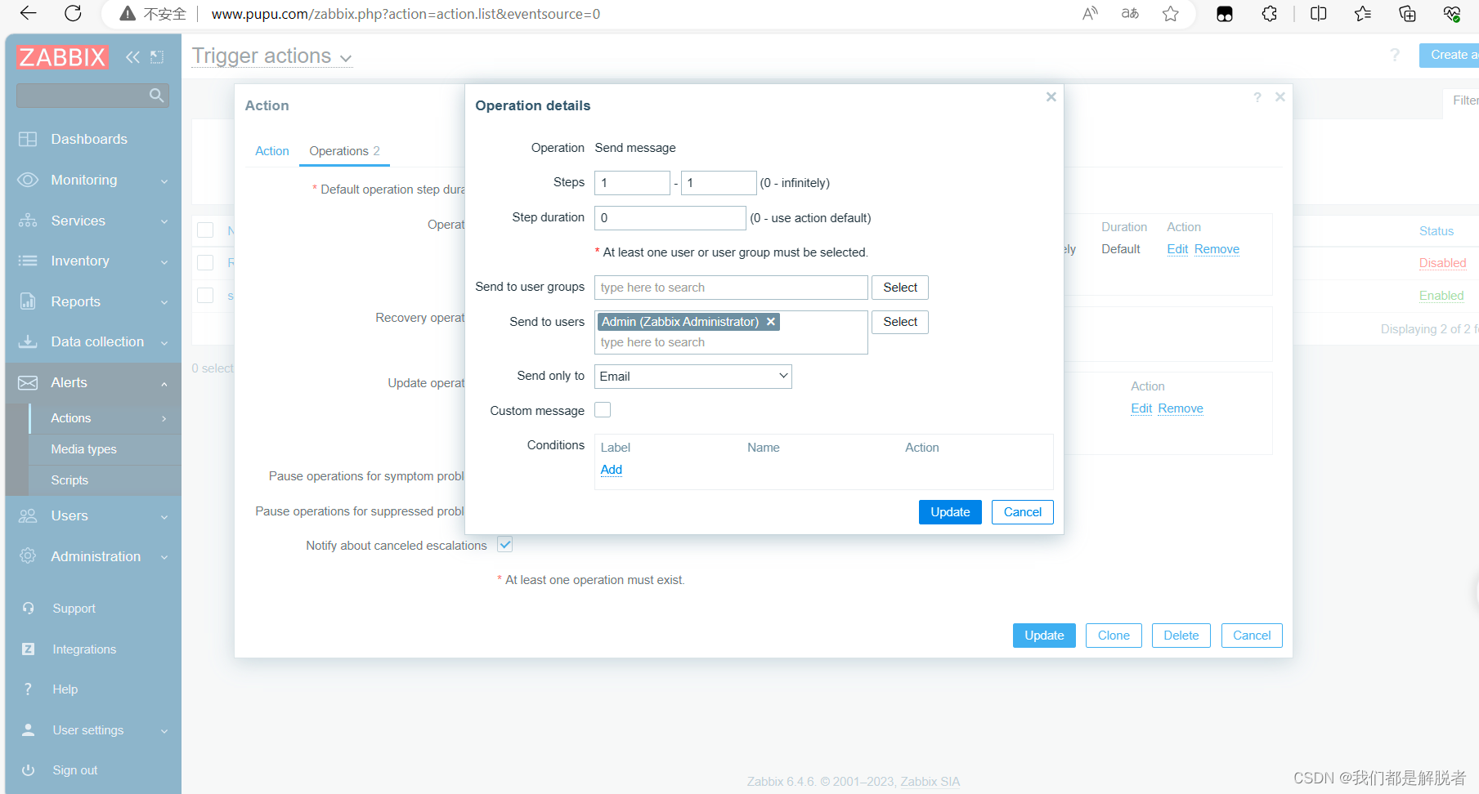
Task: Open browser essentials heart icon
Action: (x=1452, y=13)
